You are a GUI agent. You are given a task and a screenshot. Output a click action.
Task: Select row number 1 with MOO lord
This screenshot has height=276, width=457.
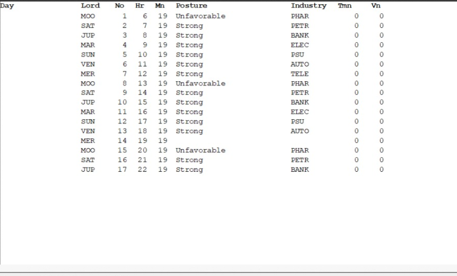[232, 16]
